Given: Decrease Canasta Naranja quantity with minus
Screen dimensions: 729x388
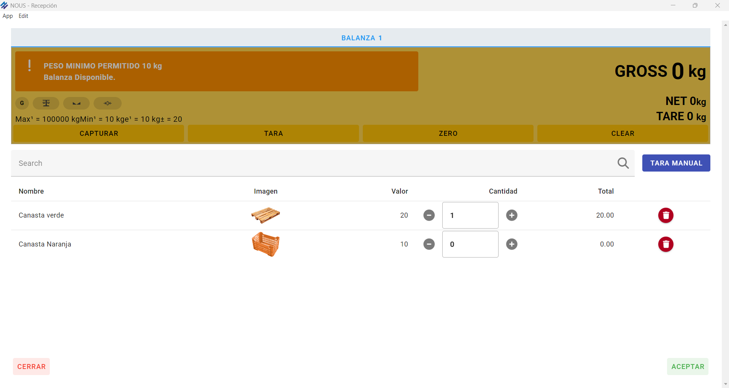Looking at the screenshot, I should tap(429, 244).
